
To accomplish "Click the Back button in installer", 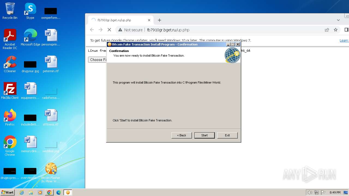I will [182, 135].
